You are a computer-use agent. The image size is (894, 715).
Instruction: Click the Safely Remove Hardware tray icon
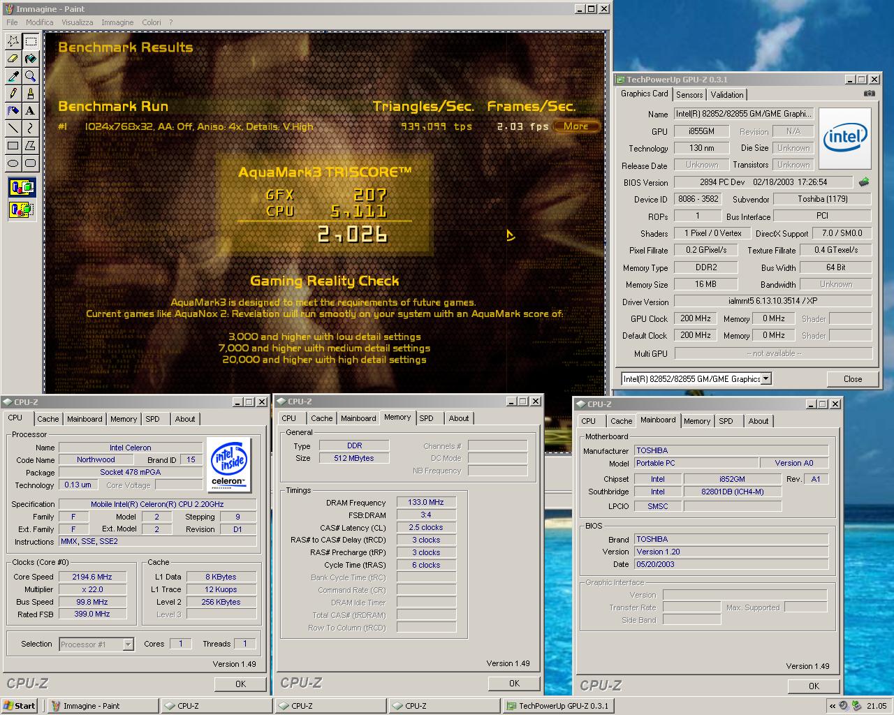[856, 706]
